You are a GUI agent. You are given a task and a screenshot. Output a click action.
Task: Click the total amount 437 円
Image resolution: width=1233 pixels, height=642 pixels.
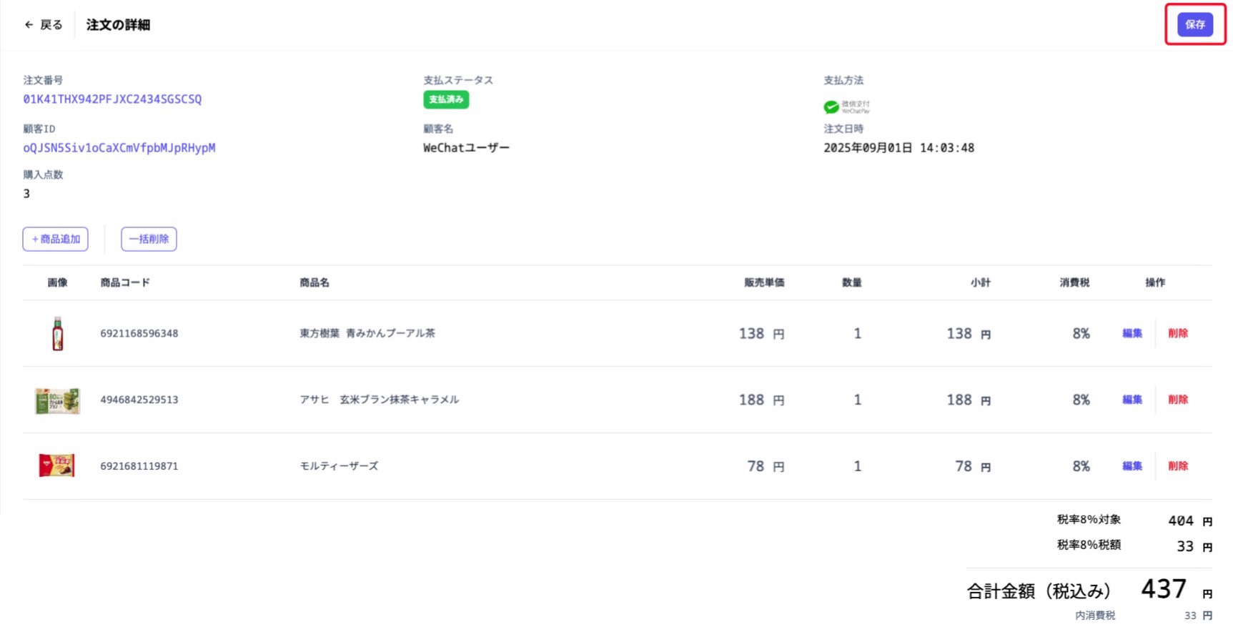1177,590
